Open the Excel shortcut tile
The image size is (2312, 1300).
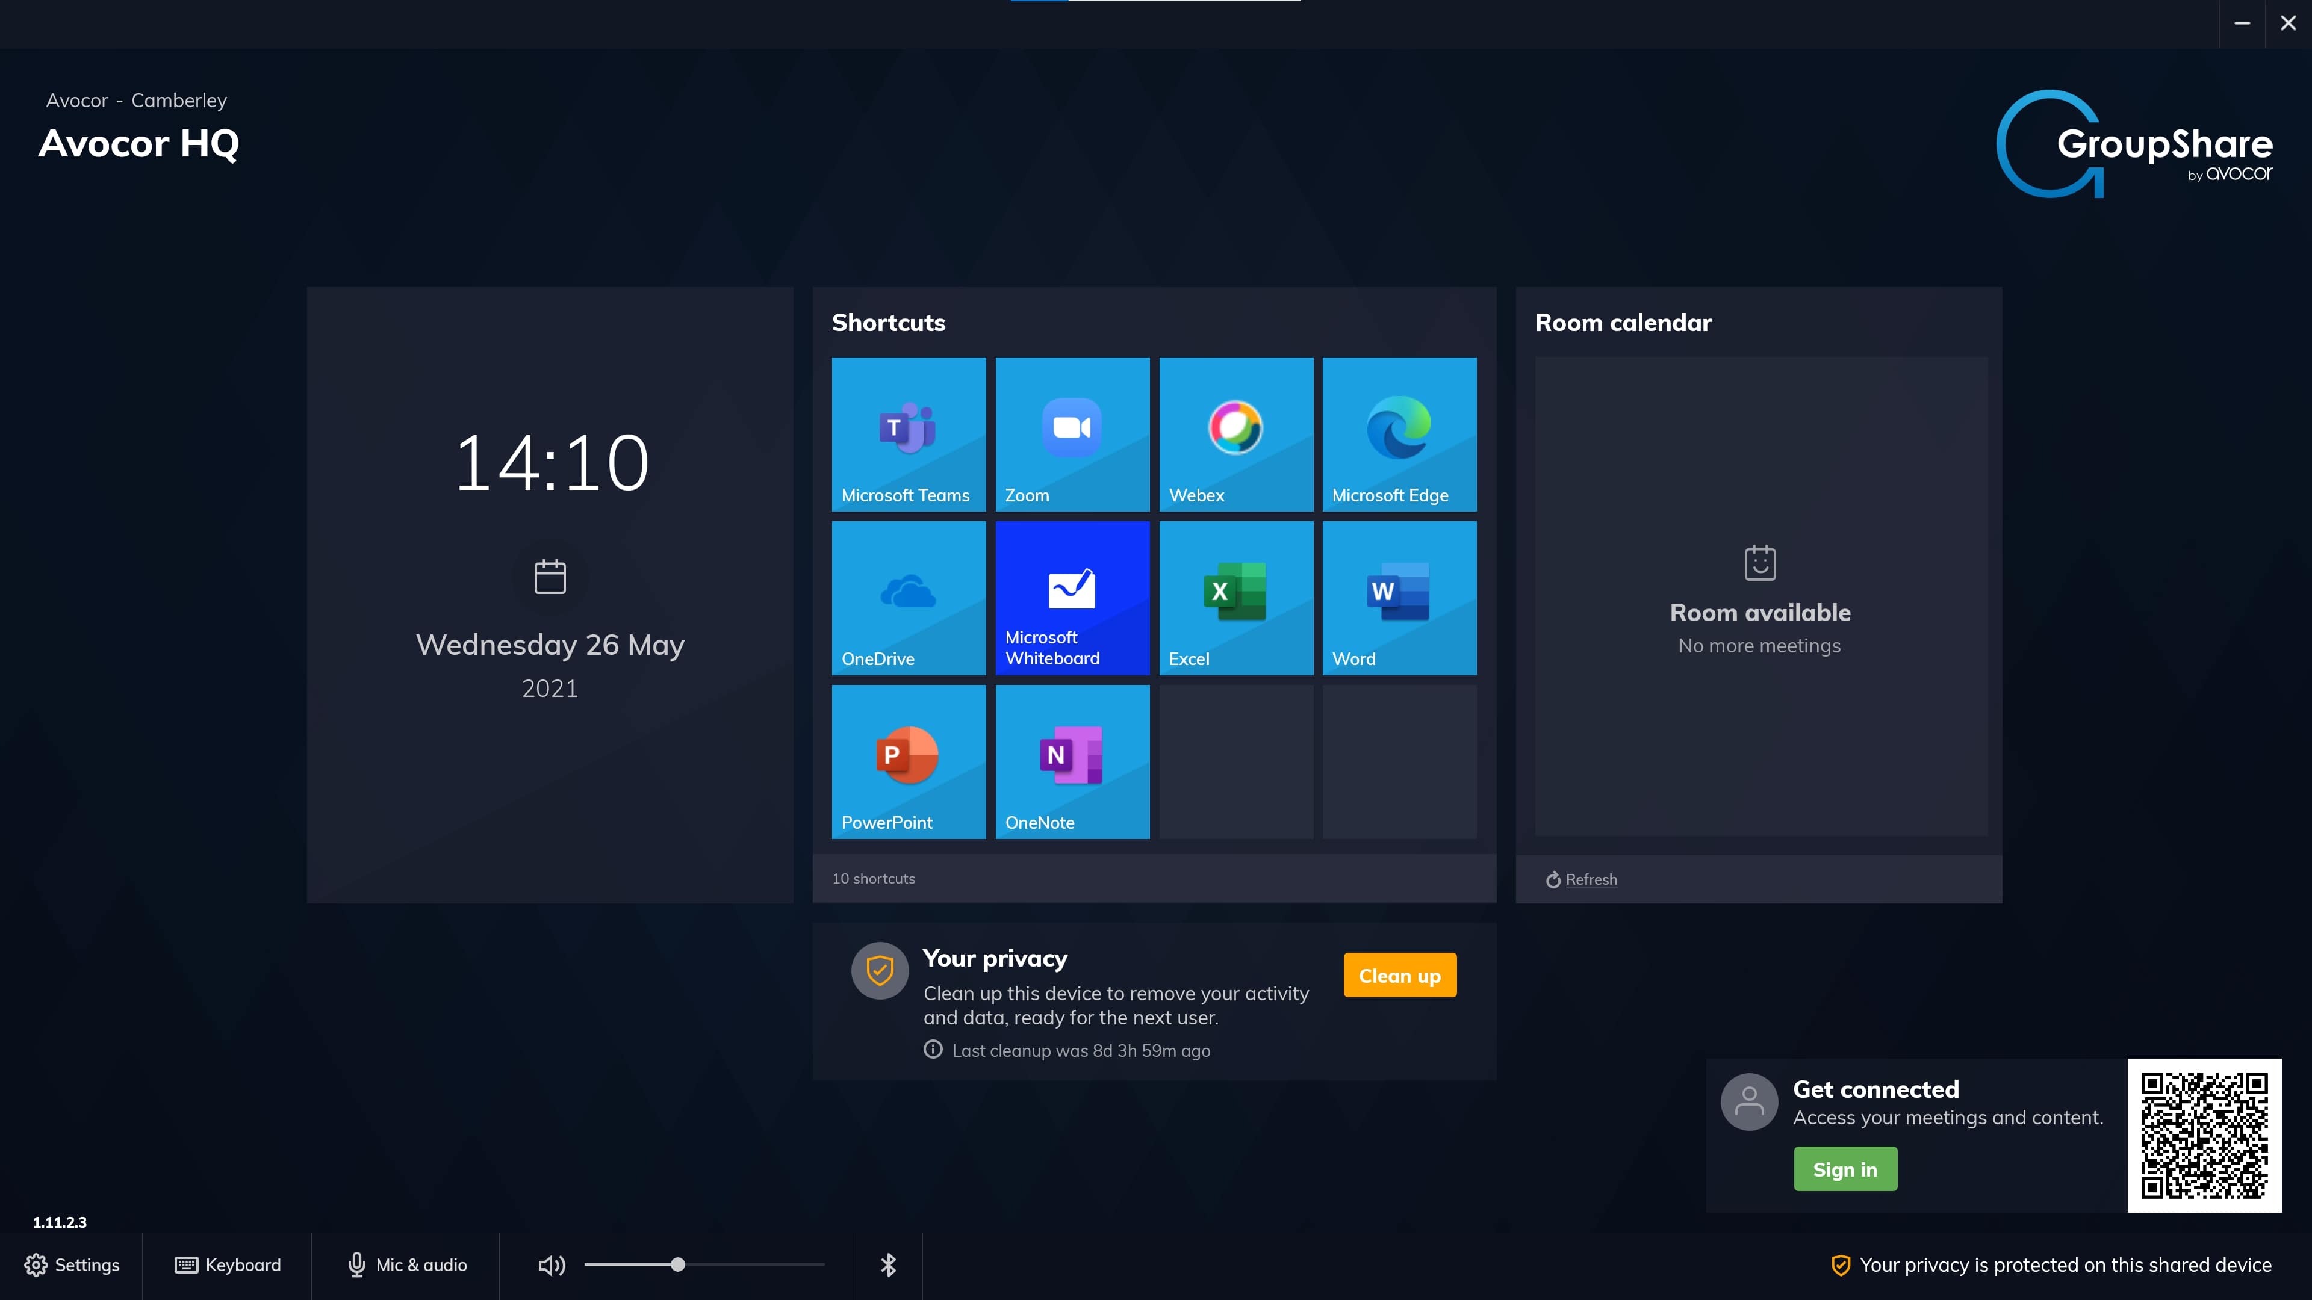pos(1236,598)
